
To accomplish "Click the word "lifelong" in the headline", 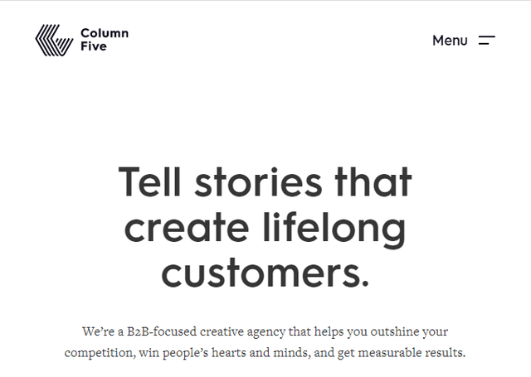I will tap(334, 228).
